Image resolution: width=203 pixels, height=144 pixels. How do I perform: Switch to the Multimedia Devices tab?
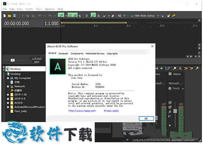(95, 53)
